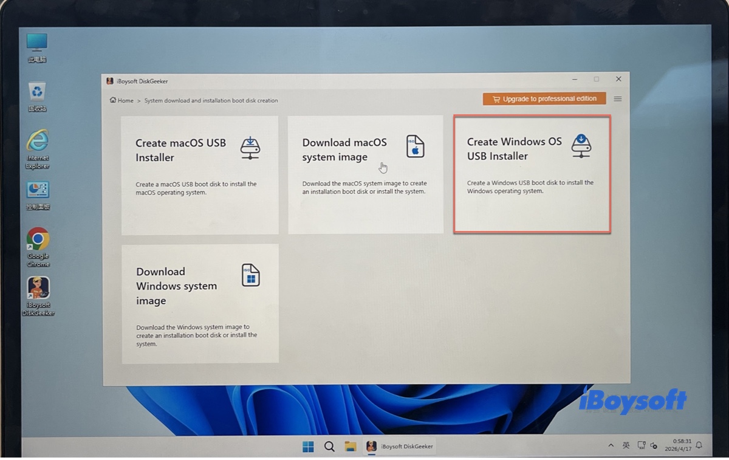The height and width of the screenshot is (460, 729).
Task: Open File Explorer from the taskbar
Action: coord(350,447)
